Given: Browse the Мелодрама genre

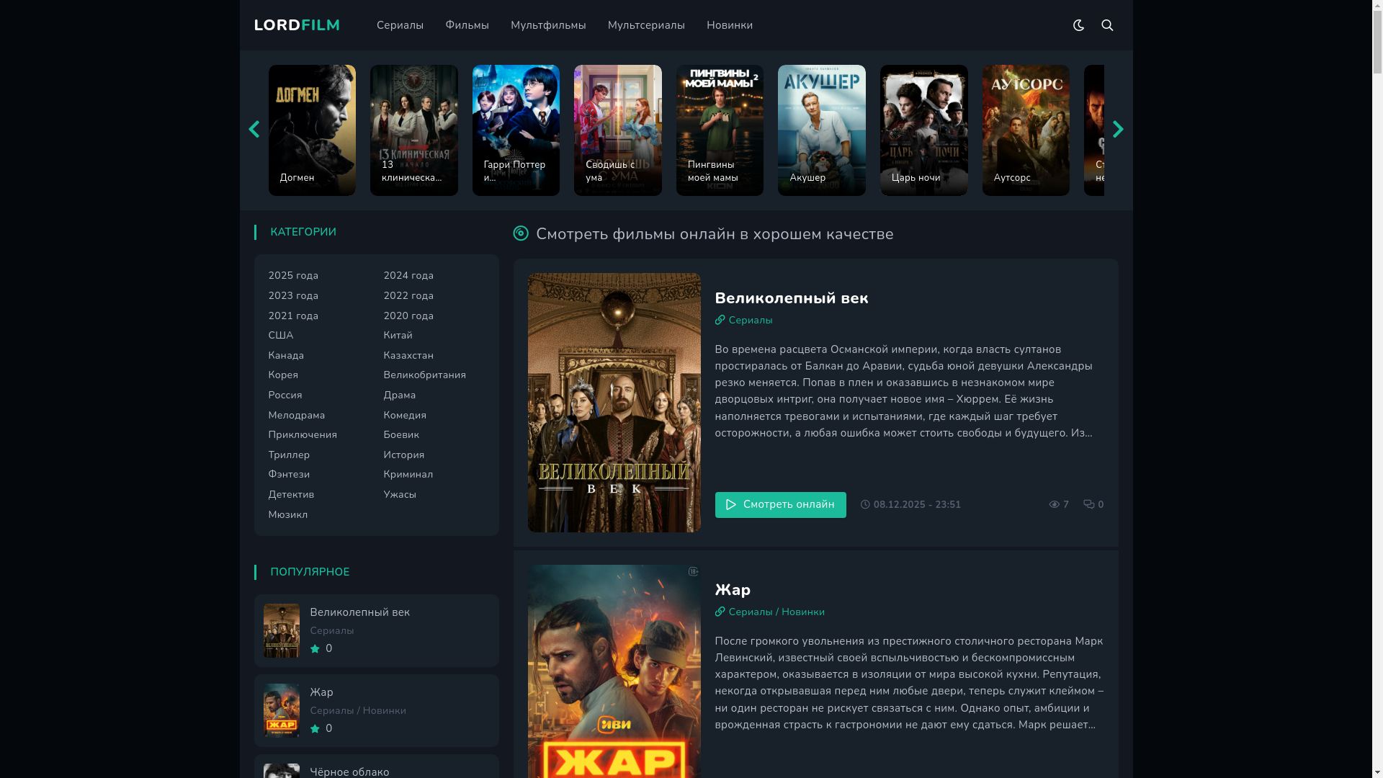Looking at the screenshot, I should point(297,416).
